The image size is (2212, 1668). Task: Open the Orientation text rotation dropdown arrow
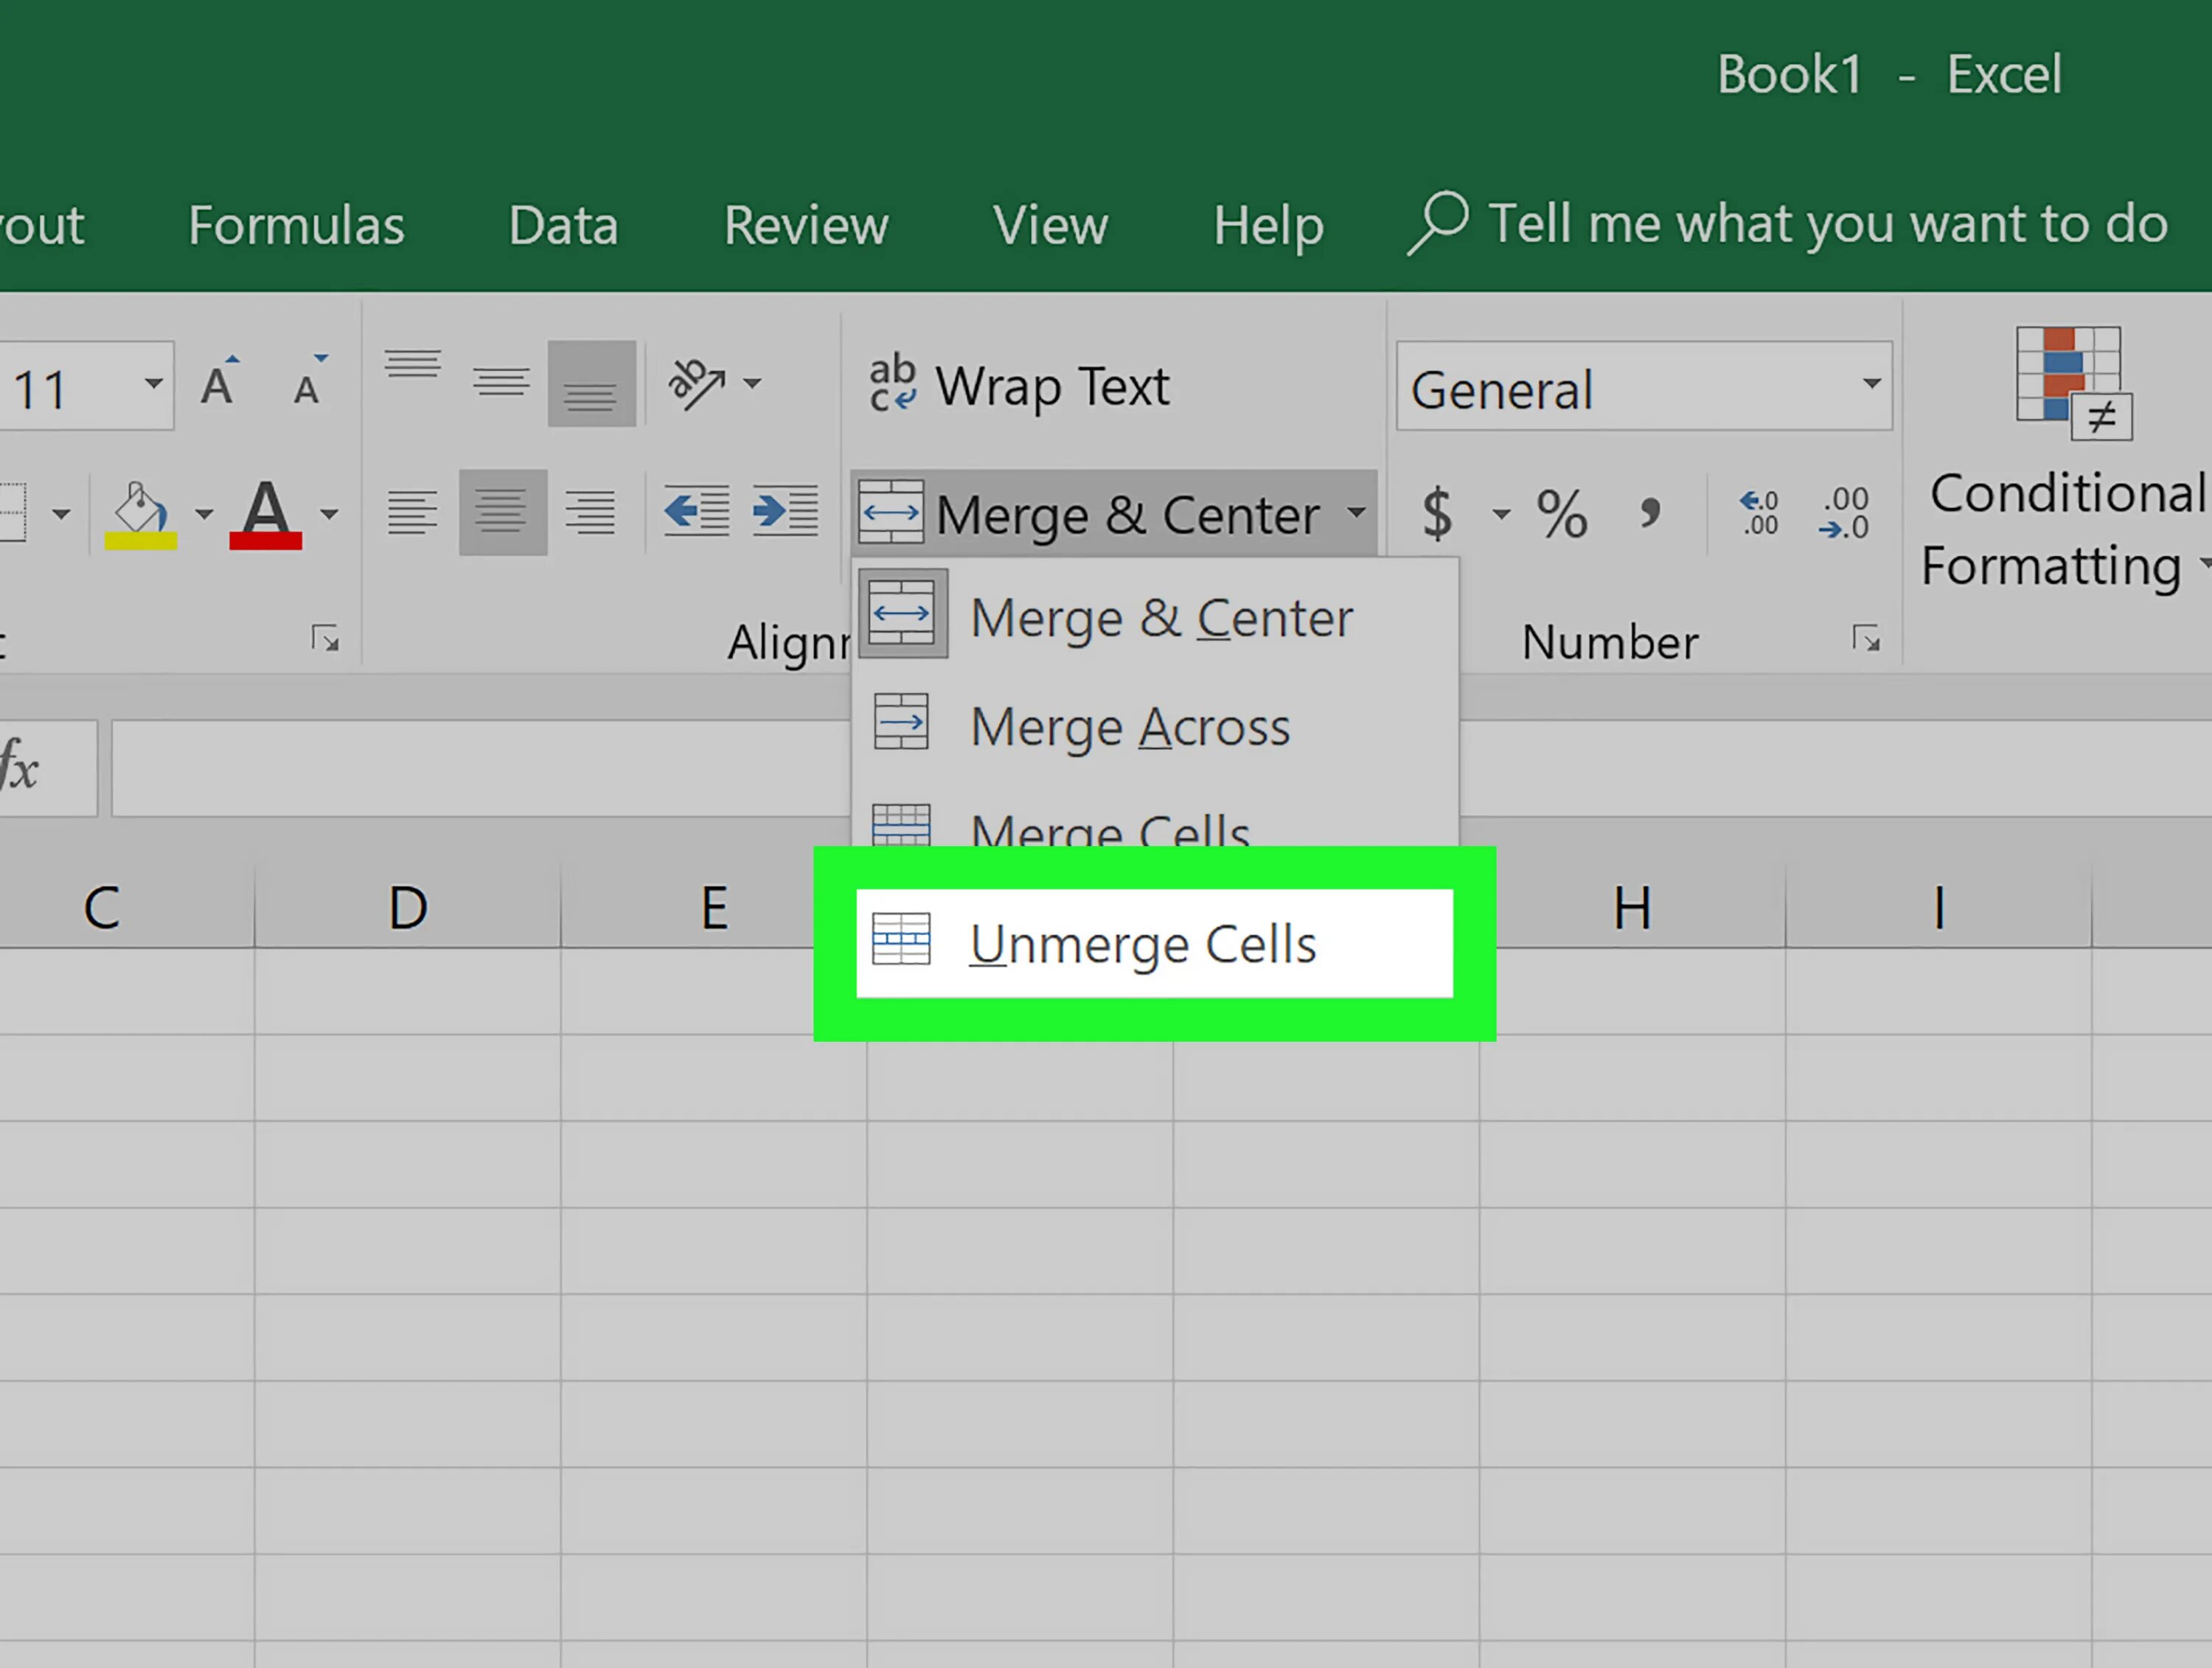click(752, 384)
